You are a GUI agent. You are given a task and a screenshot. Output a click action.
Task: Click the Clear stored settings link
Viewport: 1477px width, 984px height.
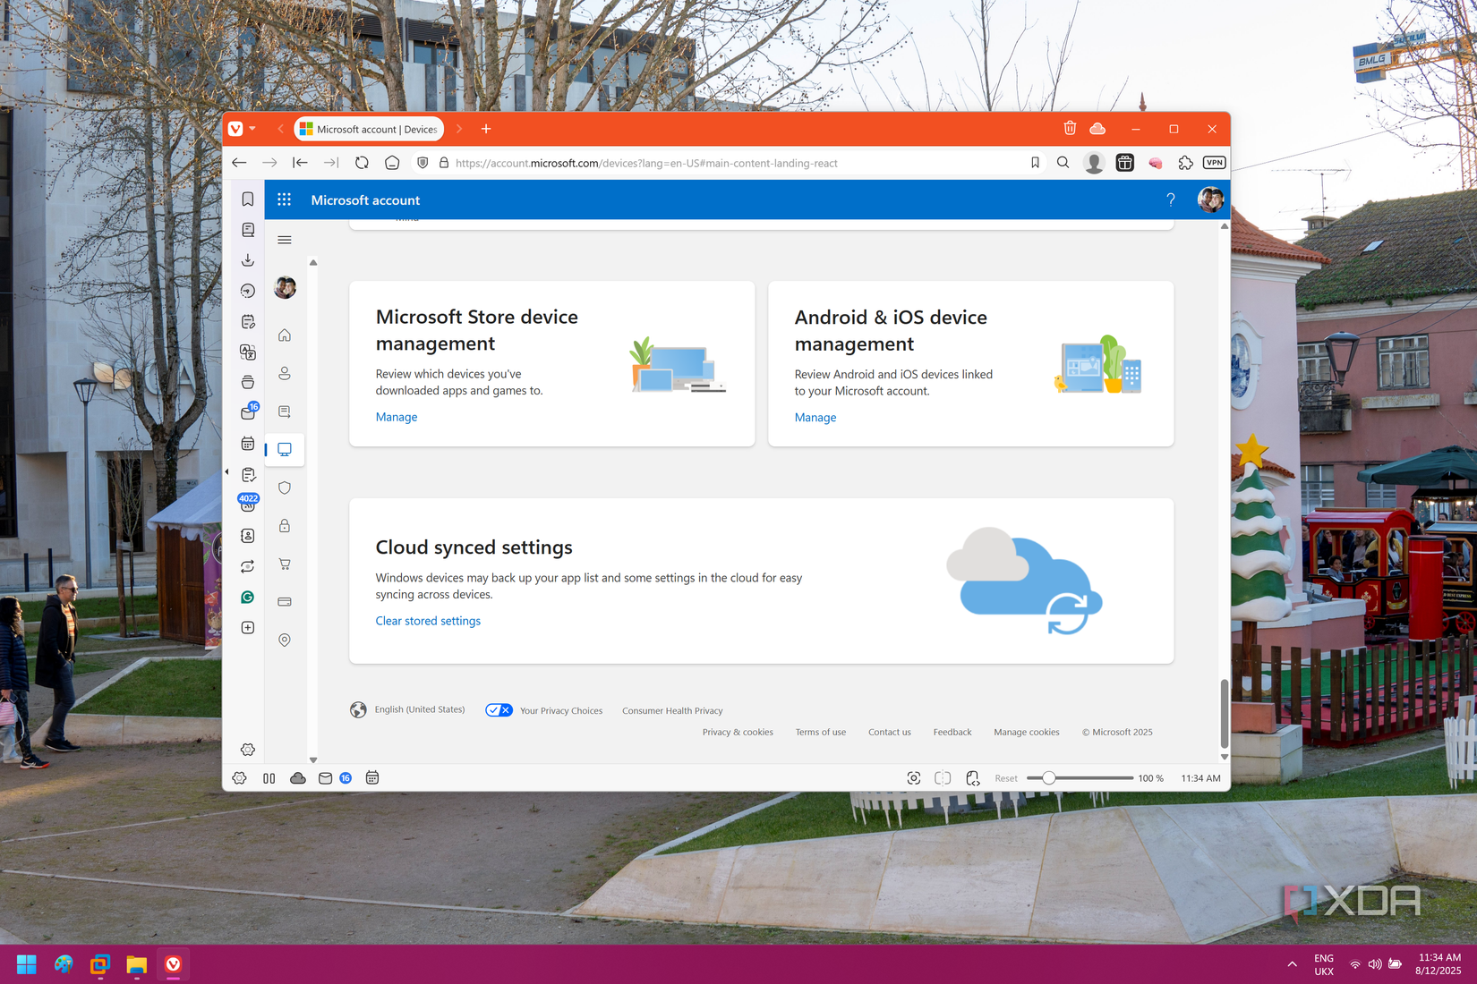pos(428,621)
